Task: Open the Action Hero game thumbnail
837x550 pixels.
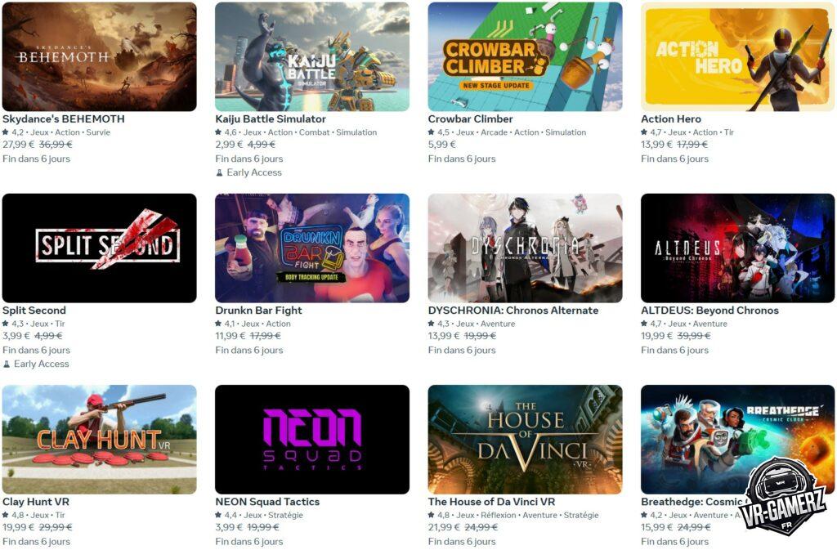Action: pyautogui.click(x=738, y=56)
